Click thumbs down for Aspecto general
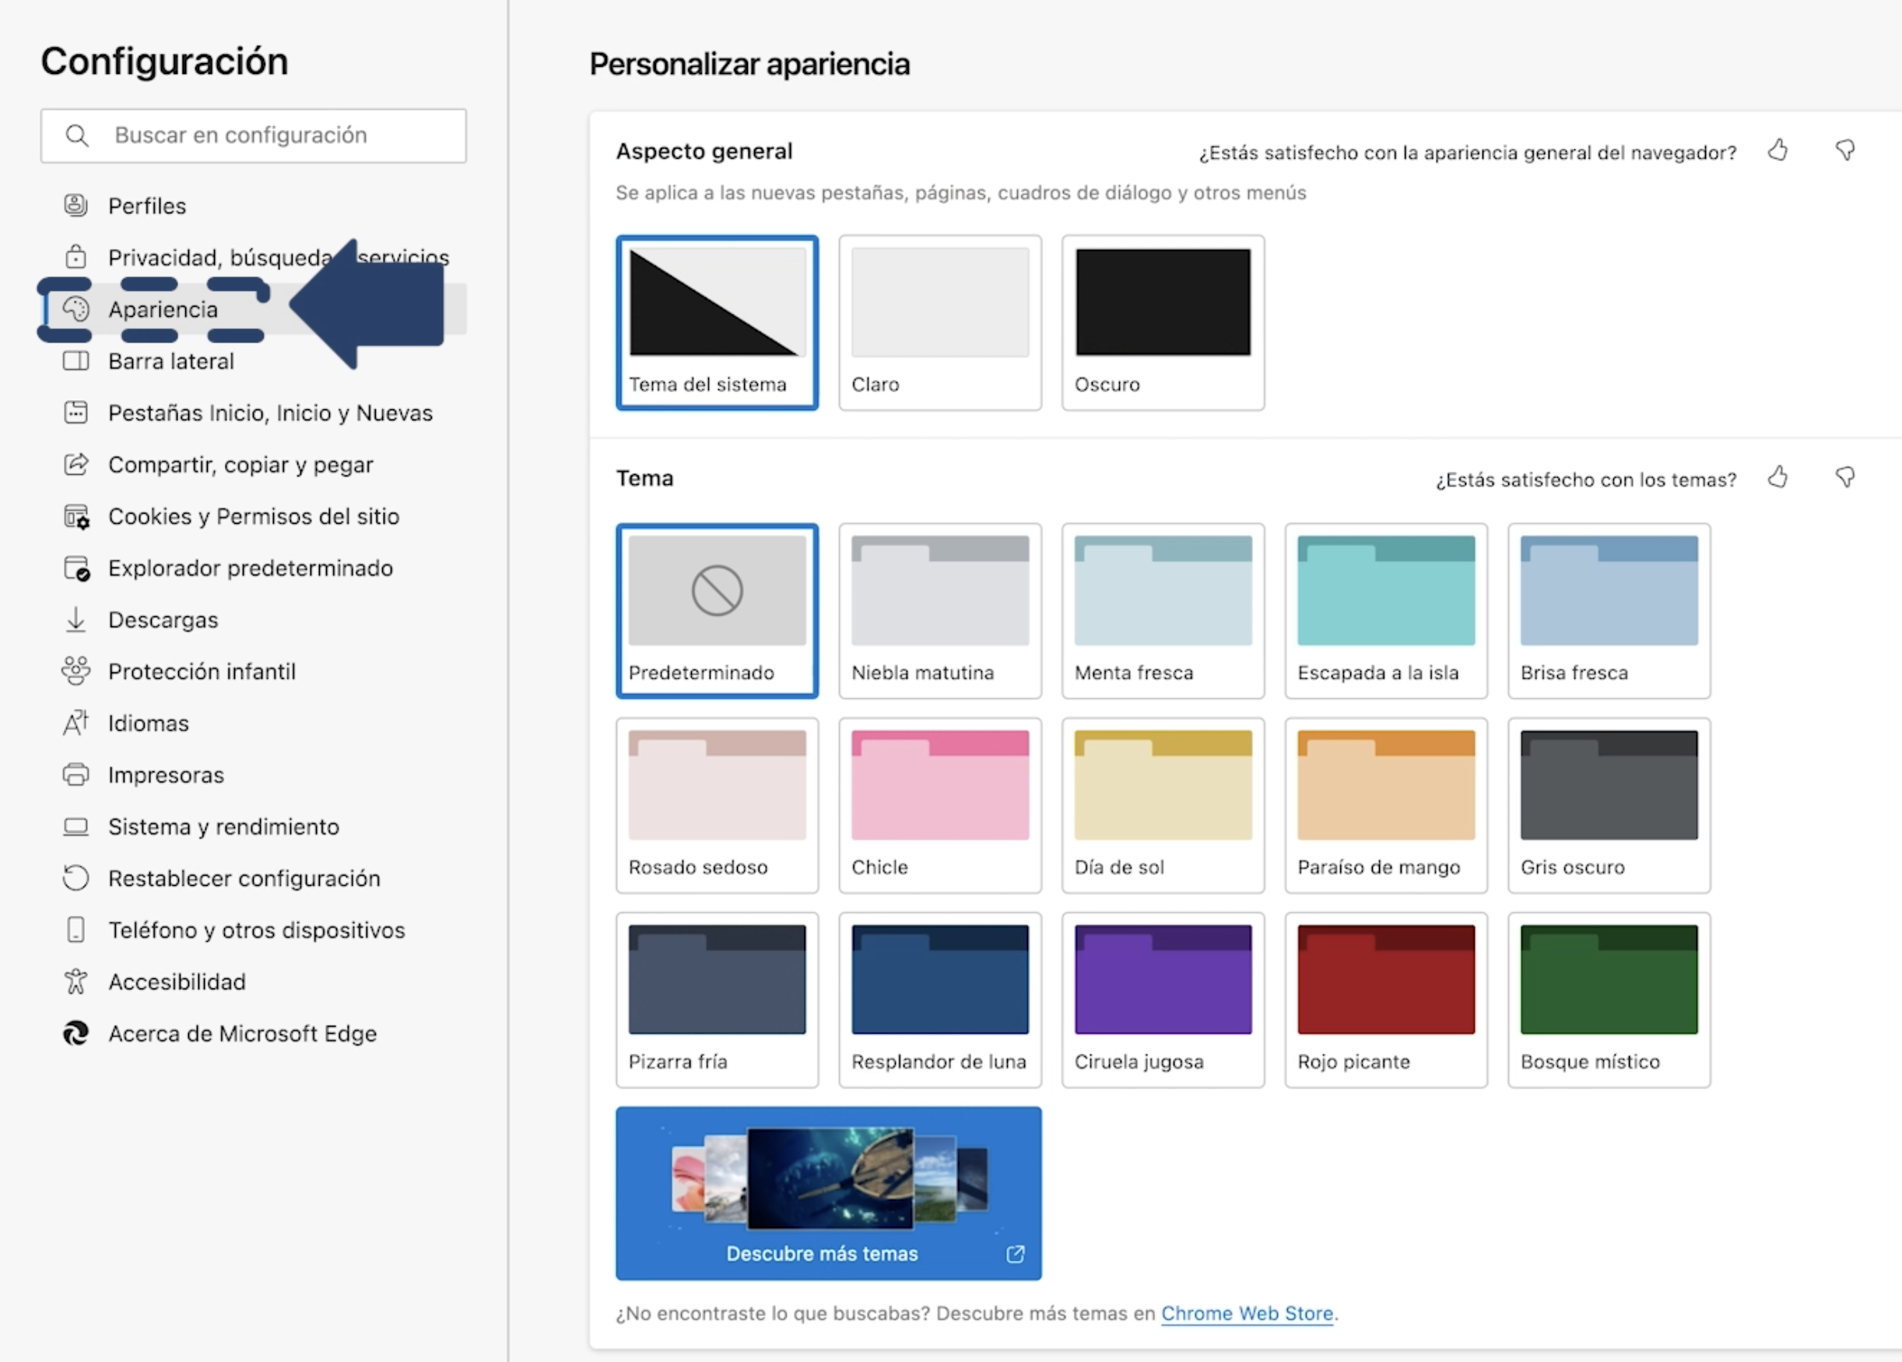The width and height of the screenshot is (1902, 1362). (1844, 151)
